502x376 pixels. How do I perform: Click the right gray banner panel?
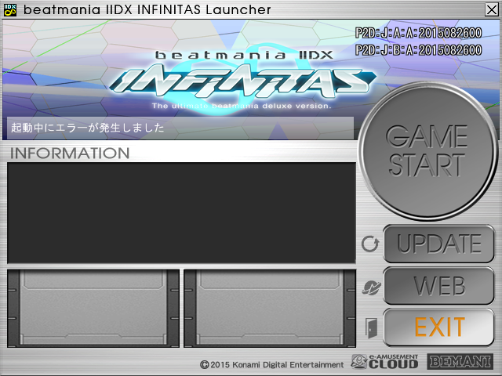(270, 308)
